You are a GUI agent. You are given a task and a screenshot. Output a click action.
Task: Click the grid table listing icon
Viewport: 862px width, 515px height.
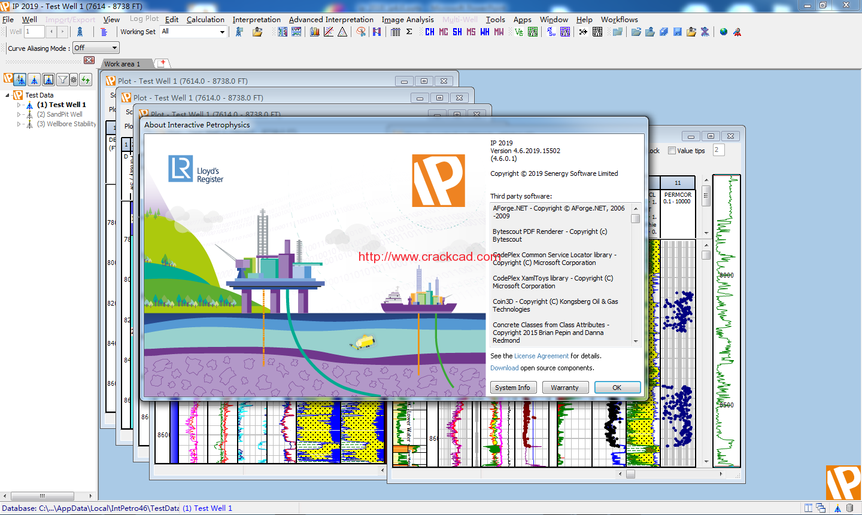(x=395, y=32)
